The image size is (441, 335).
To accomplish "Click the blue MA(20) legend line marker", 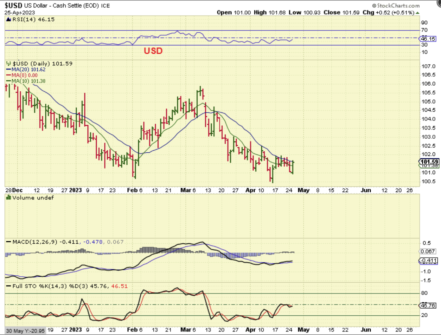I will [x=8, y=70].
